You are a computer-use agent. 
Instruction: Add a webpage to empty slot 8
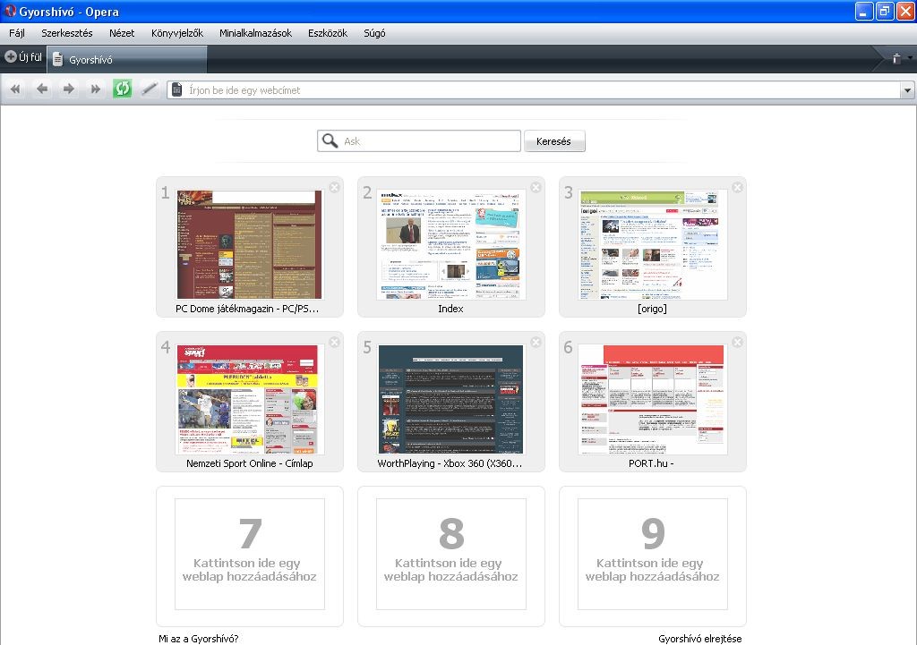click(x=451, y=554)
